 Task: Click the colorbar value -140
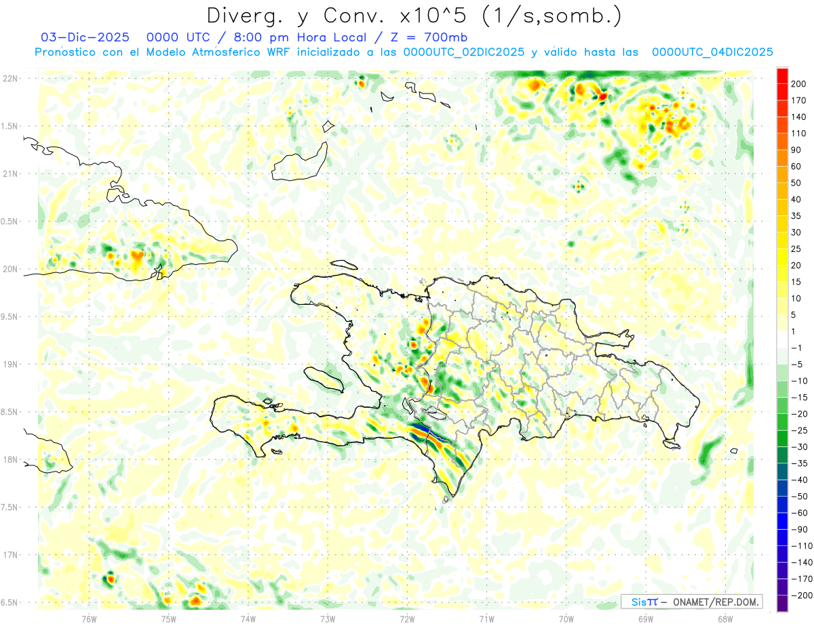[x=801, y=563]
